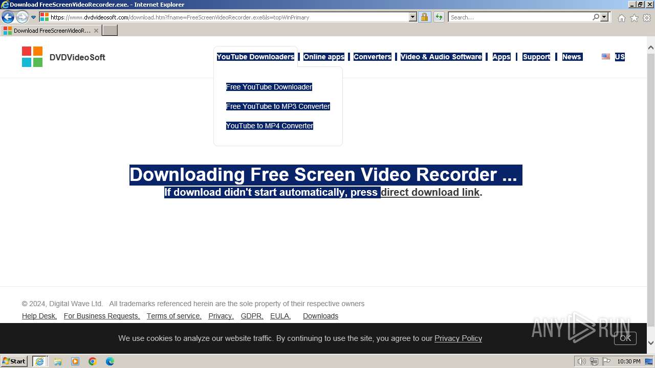Click the 10:30 PM system clock

629,361
